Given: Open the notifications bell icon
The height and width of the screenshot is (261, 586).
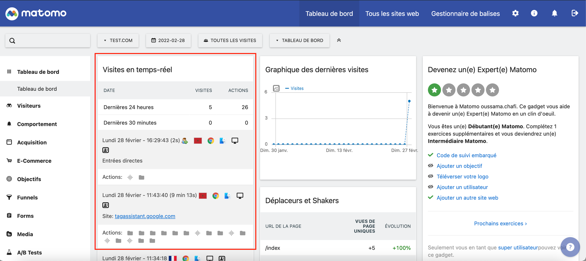Looking at the screenshot, I should pyautogui.click(x=555, y=13).
